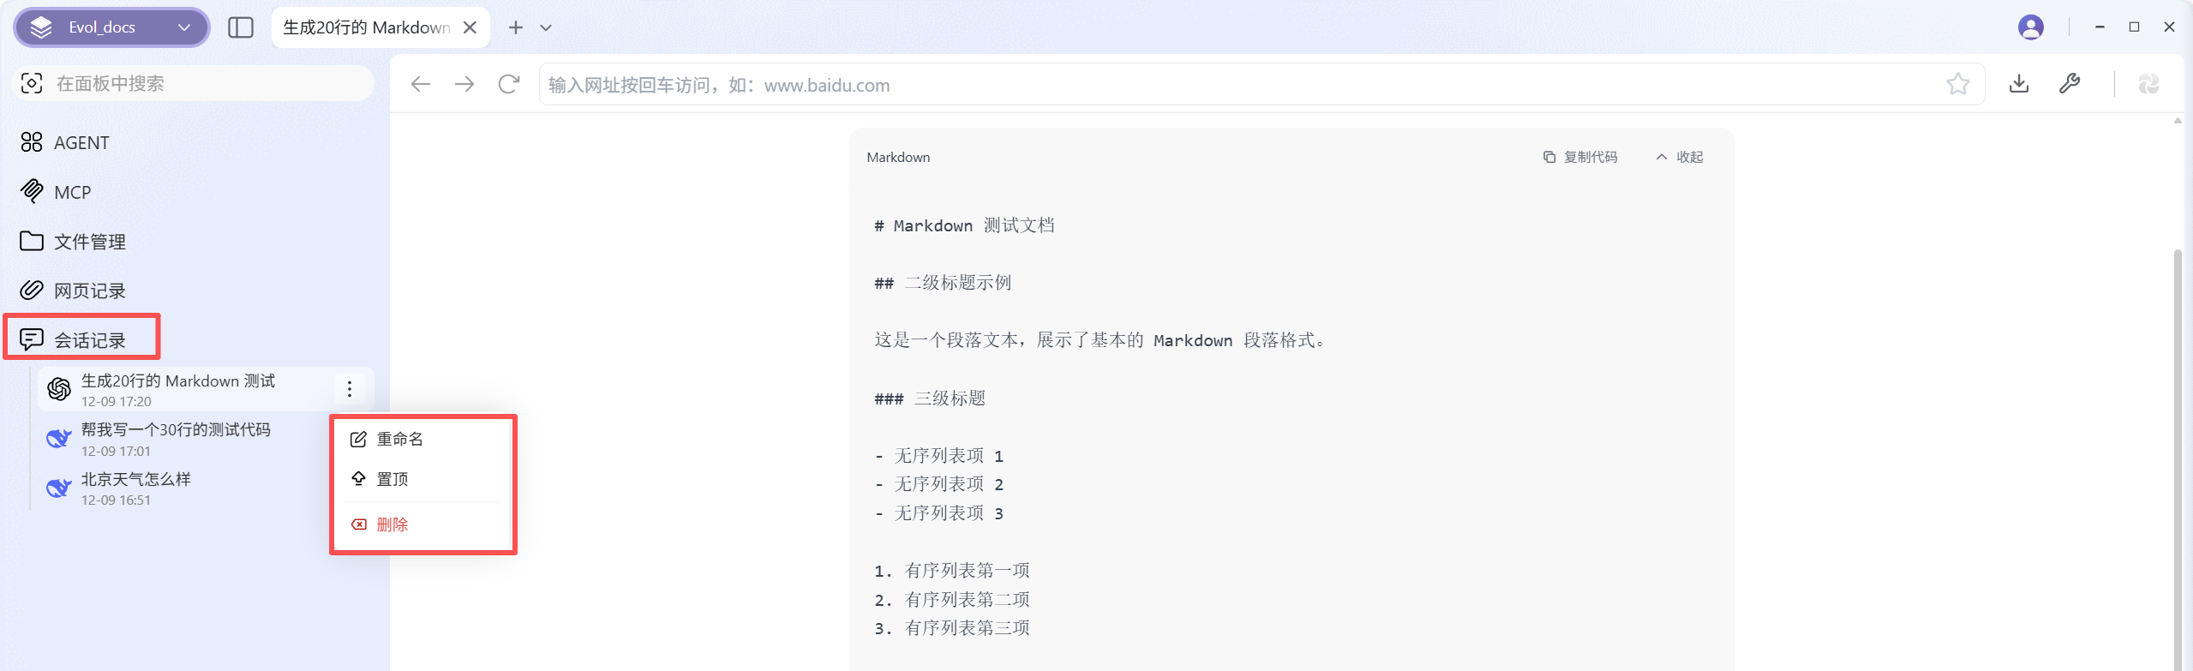Select Rename (重命名) in context menu
The image size is (2193, 671).
click(x=399, y=439)
